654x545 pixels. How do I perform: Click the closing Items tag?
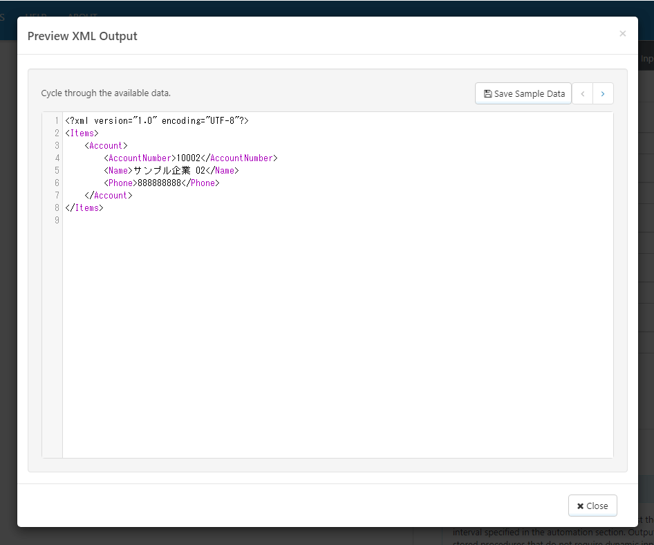84,207
